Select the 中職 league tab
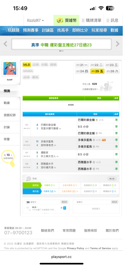The height and width of the screenshot is (267, 123). (x=44, y=65)
